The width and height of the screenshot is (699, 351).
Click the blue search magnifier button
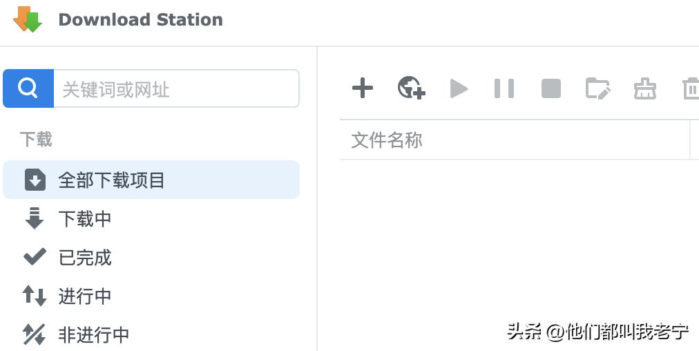(28, 88)
